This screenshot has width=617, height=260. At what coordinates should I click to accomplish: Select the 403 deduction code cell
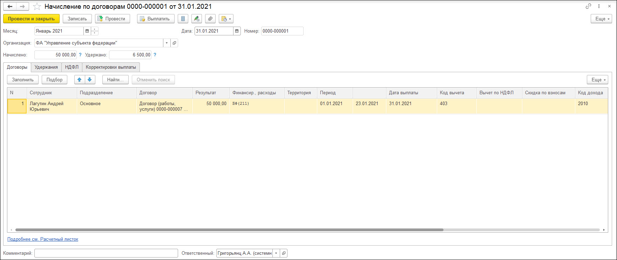click(456, 106)
